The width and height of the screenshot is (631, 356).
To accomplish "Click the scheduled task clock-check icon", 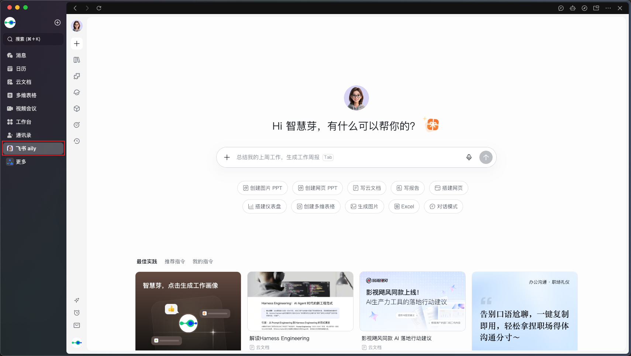I will pyautogui.click(x=77, y=125).
